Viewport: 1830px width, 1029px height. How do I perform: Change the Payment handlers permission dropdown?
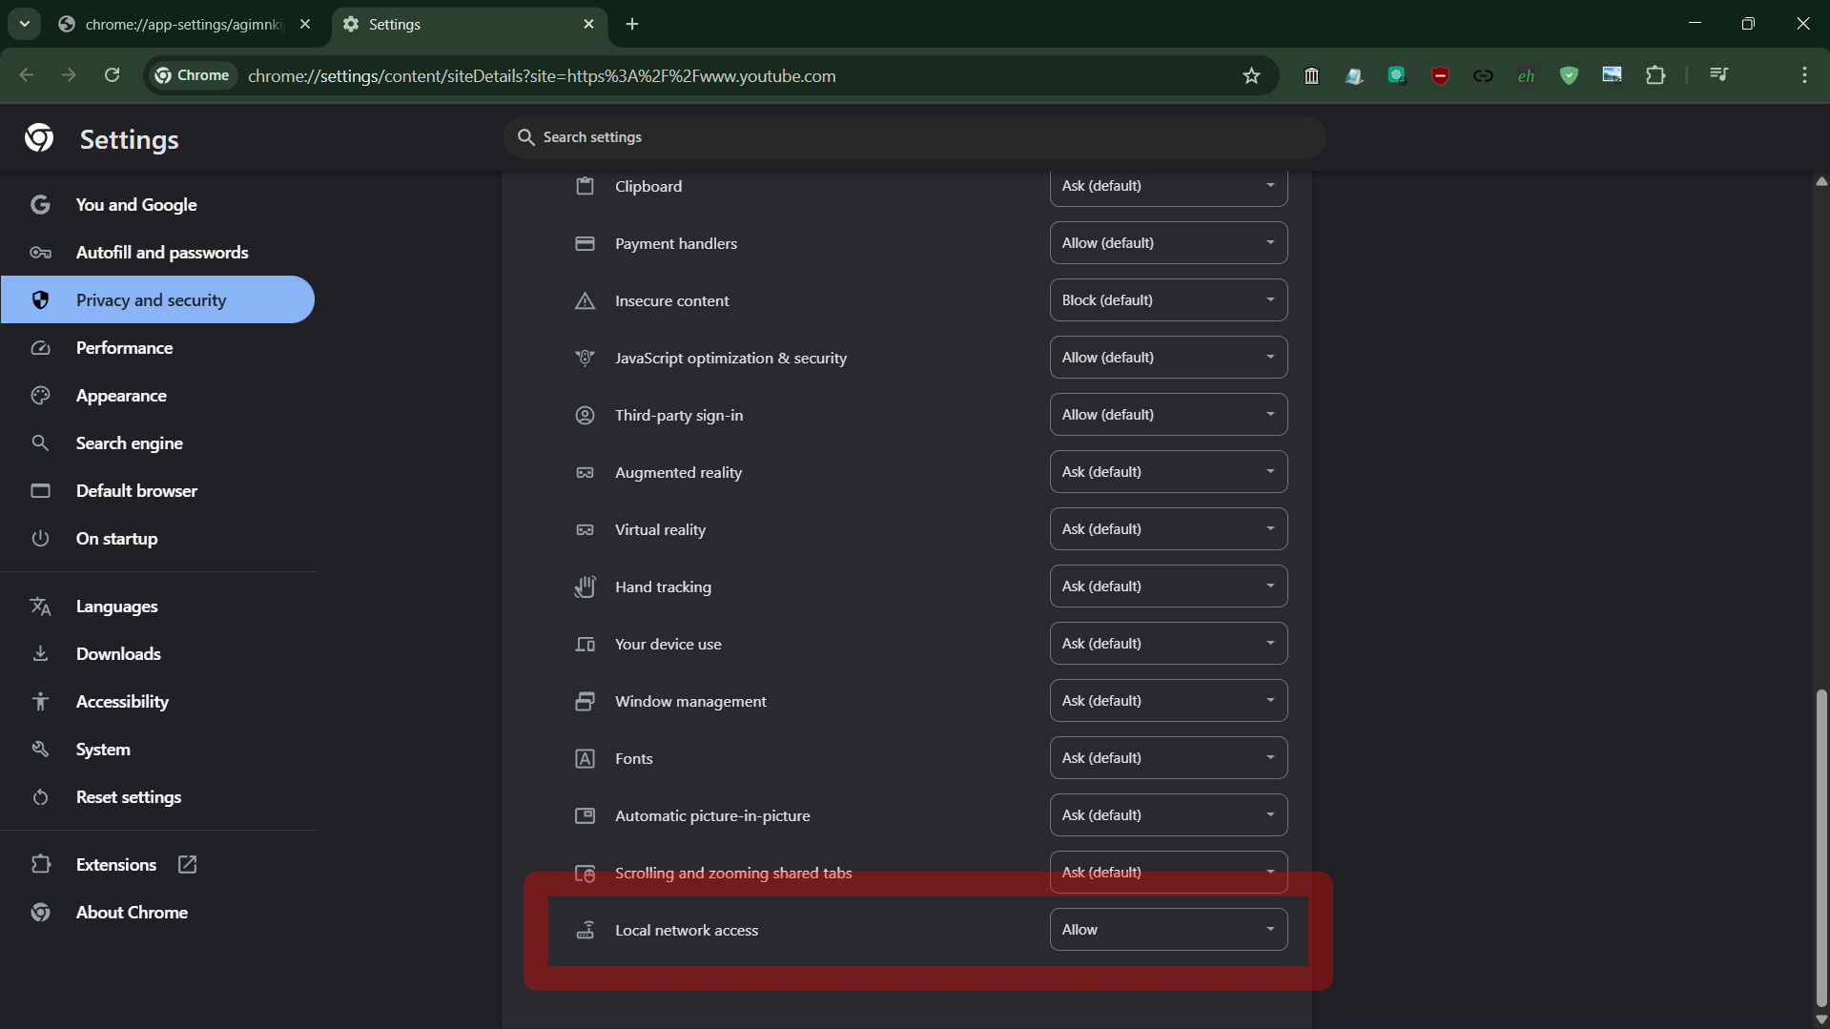click(x=1168, y=243)
